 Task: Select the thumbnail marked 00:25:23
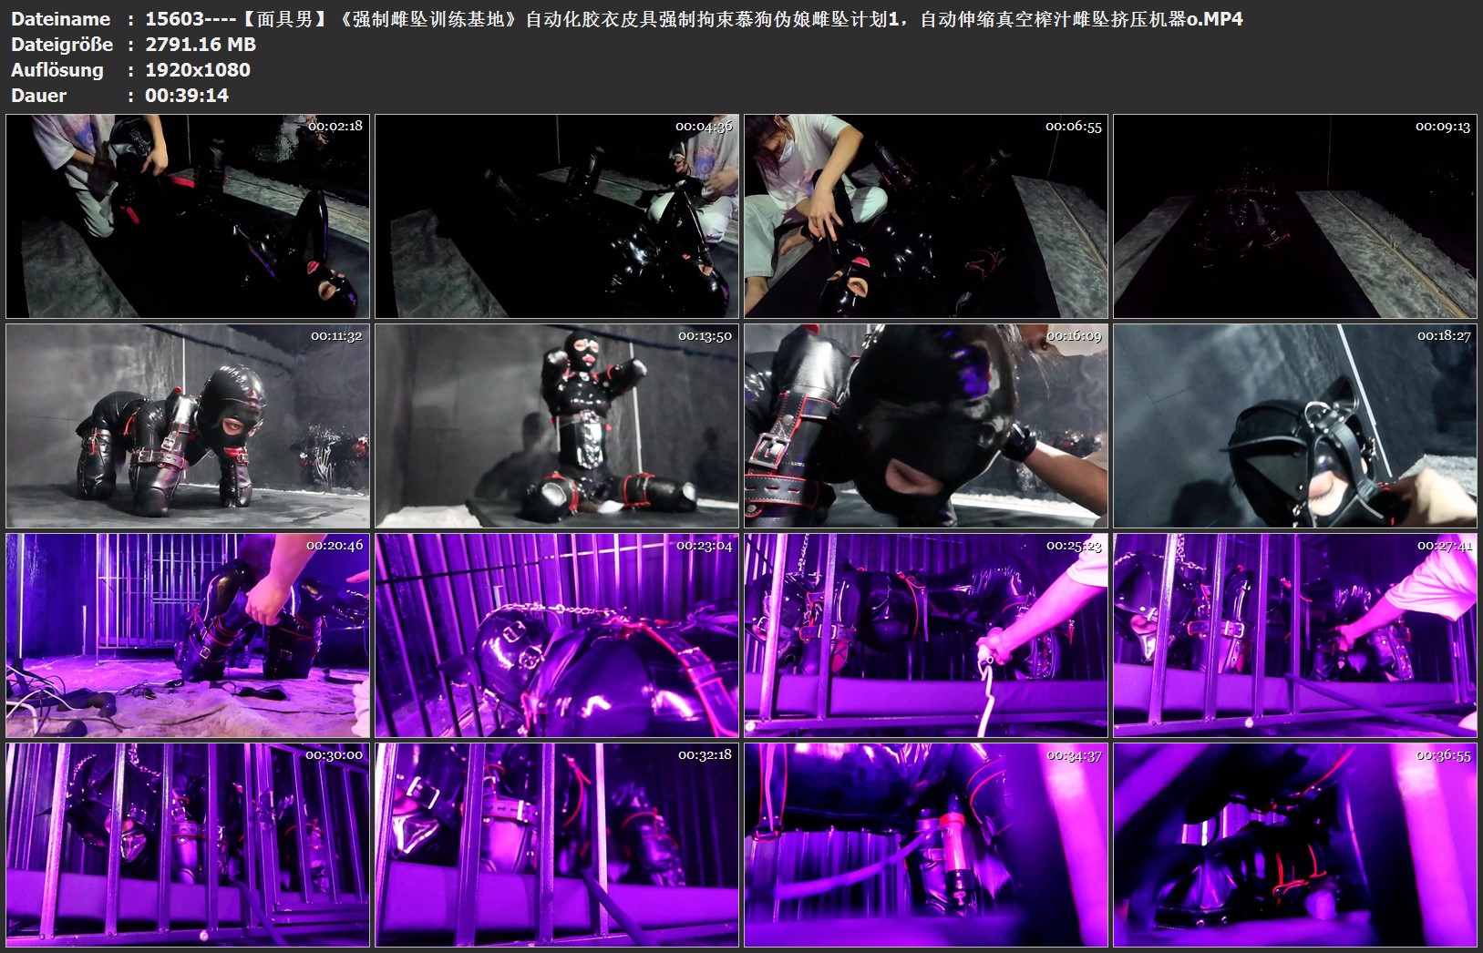tap(926, 635)
